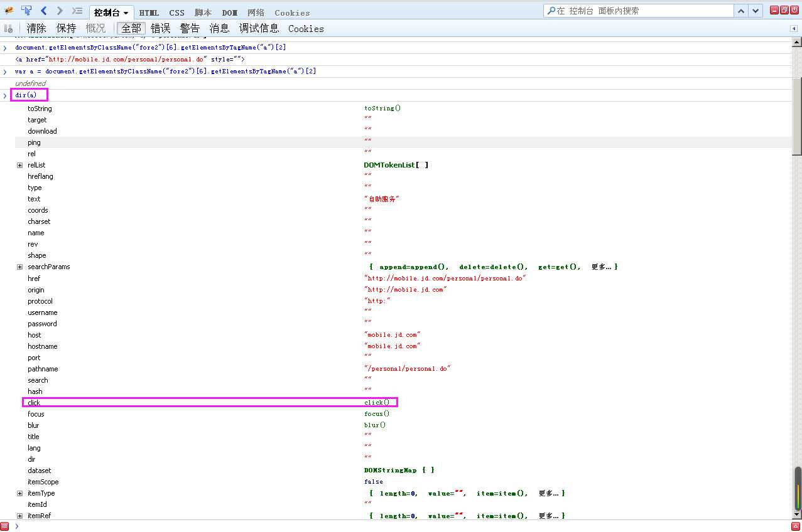The height and width of the screenshot is (532, 802).
Task: Toggle break on all errors icon
Action: coord(8,28)
